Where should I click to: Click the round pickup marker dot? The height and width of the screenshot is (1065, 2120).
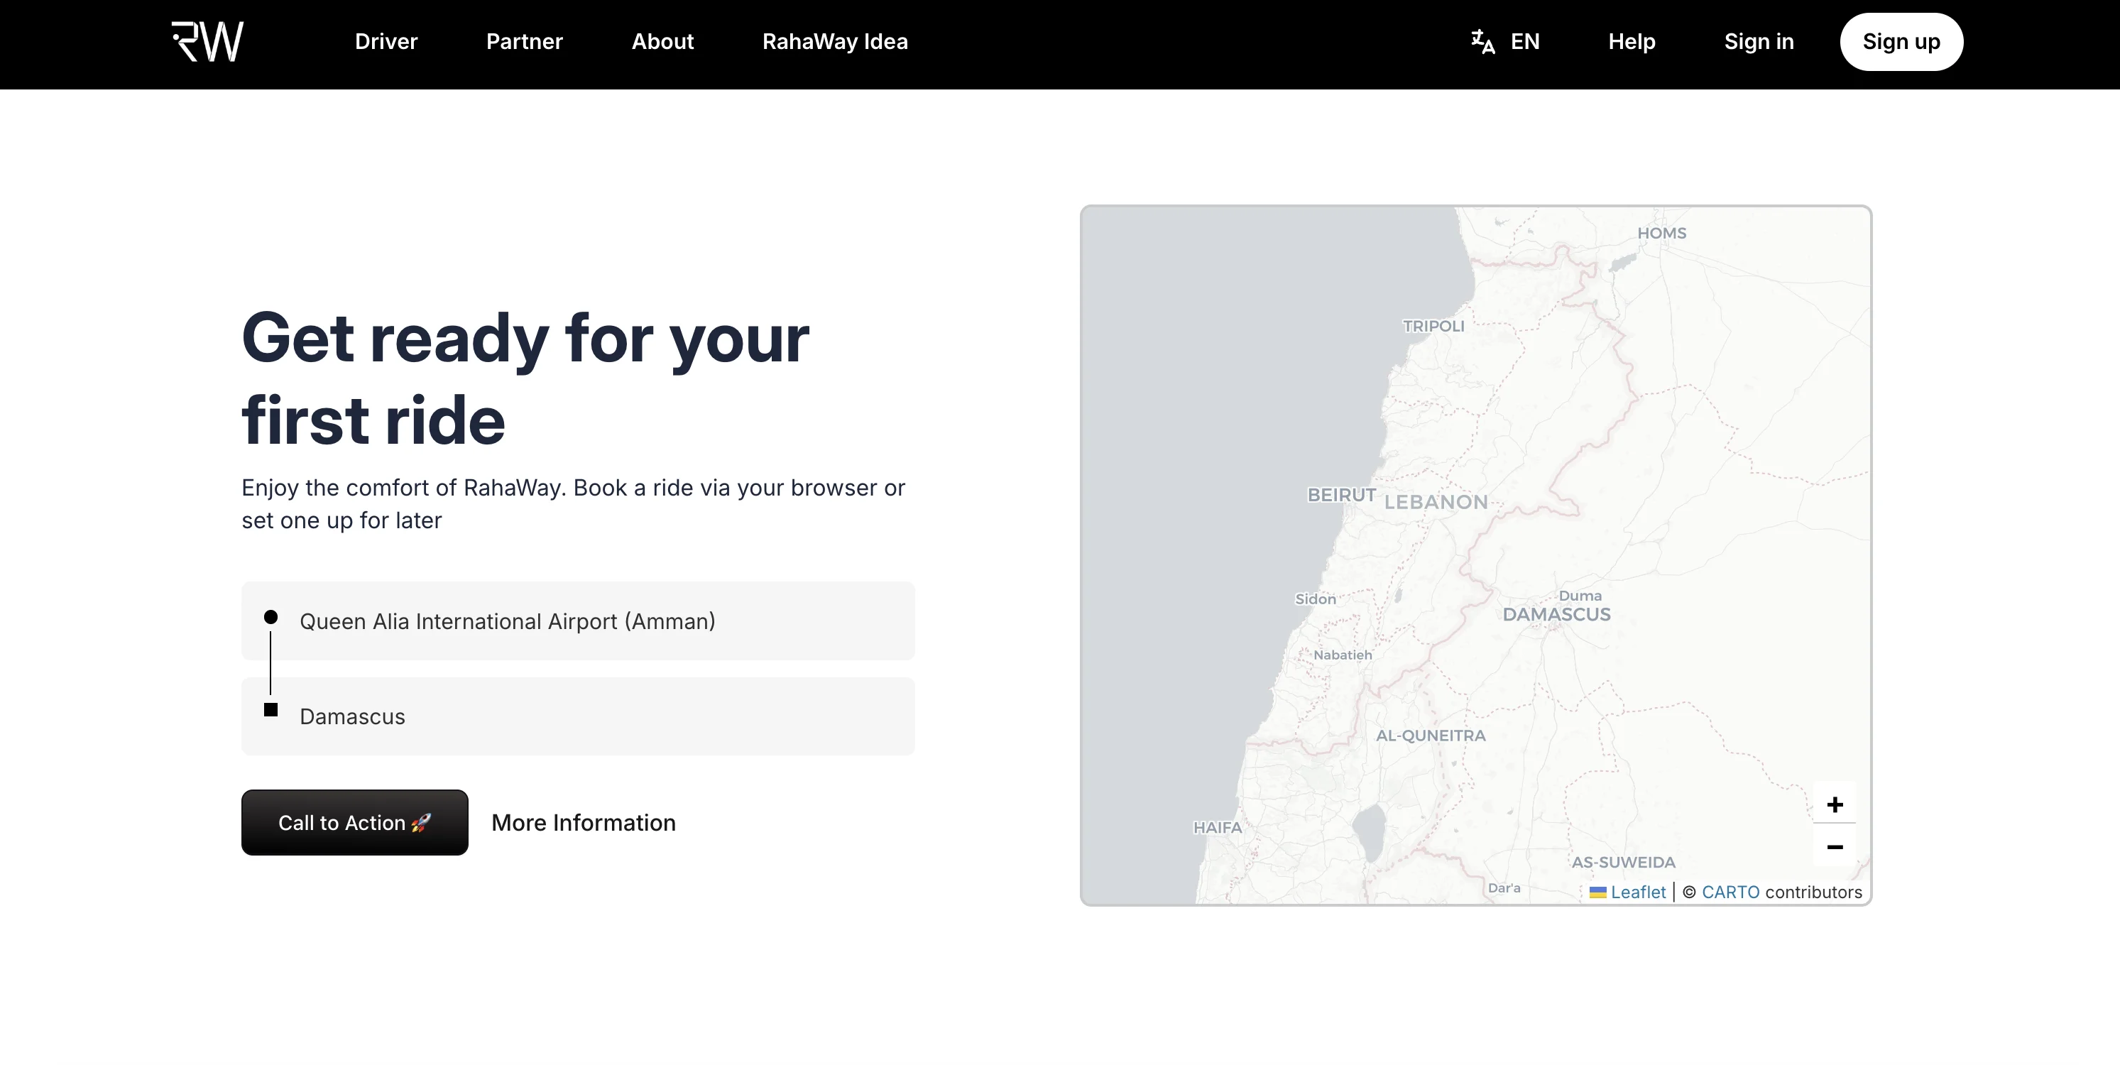(x=271, y=617)
